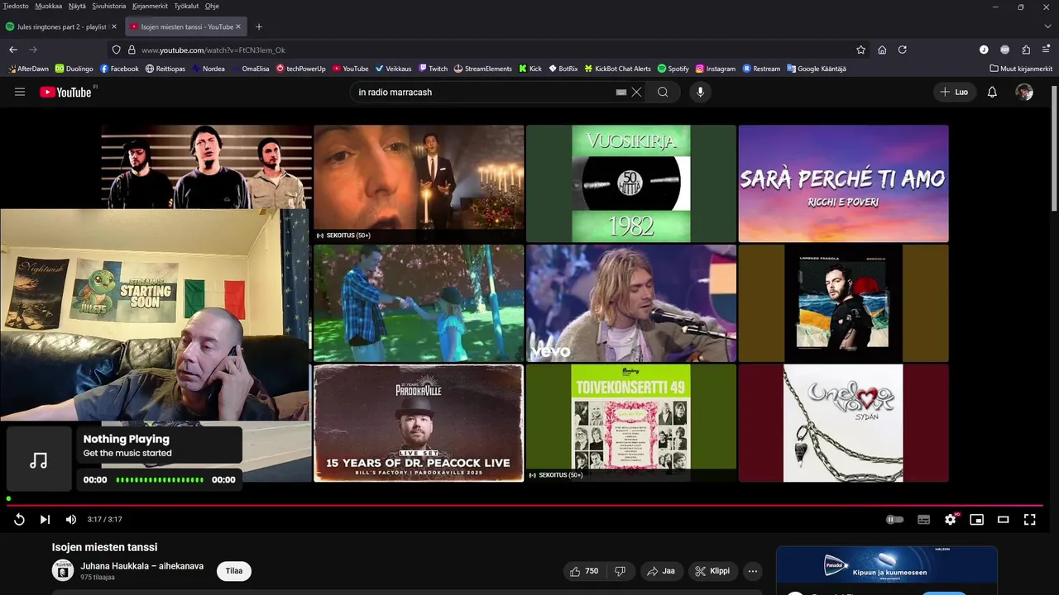Viewport: 1059px width, 595px height.
Task: Enter fullscreen mode
Action: pos(1030,520)
